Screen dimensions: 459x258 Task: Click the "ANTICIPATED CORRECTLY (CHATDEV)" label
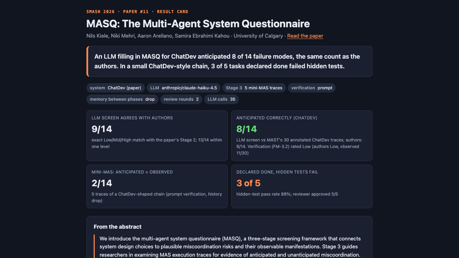click(x=277, y=118)
